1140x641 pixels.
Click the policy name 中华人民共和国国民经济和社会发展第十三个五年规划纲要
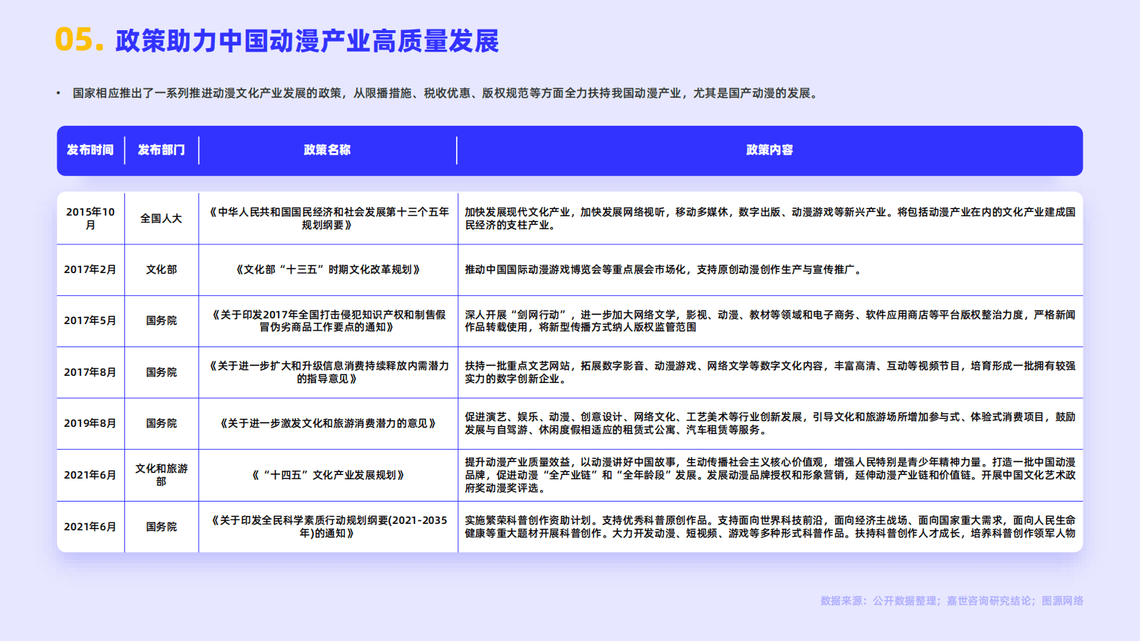click(328, 218)
